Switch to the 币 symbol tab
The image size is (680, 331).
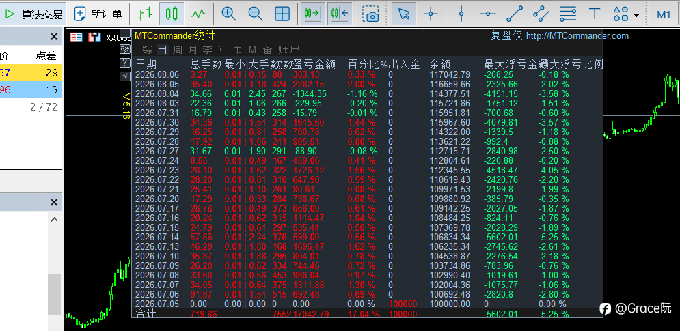pos(238,49)
